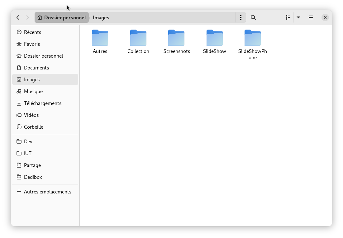Open Musique via the note icon
The width and height of the screenshot is (343, 238).
(x=19, y=91)
